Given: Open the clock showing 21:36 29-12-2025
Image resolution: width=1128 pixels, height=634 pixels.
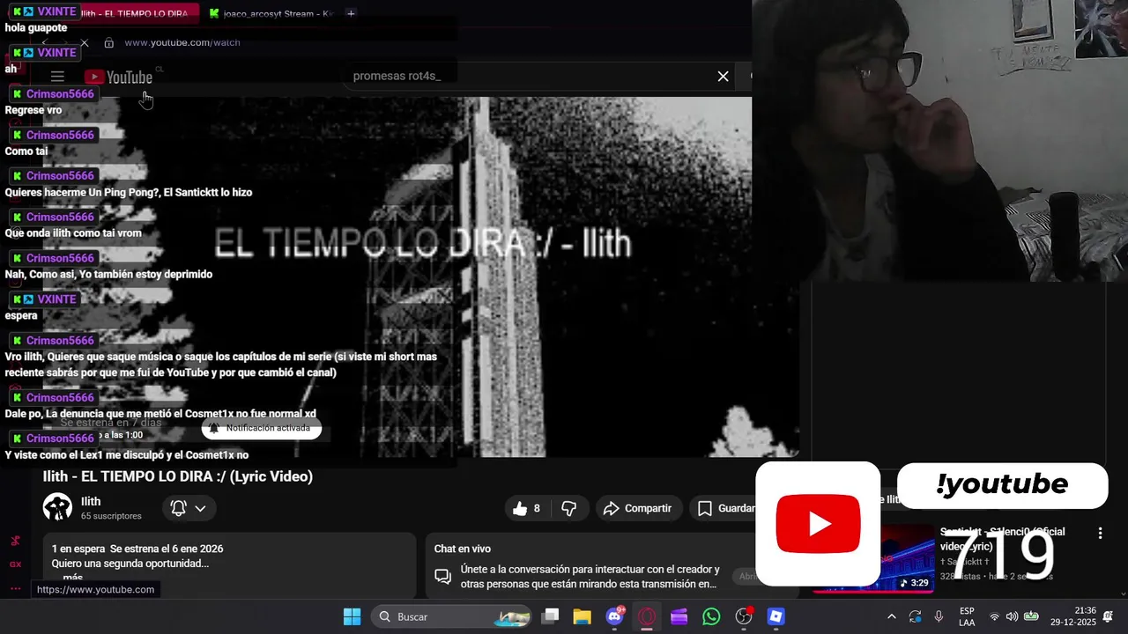Looking at the screenshot, I should pos(1072,616).
